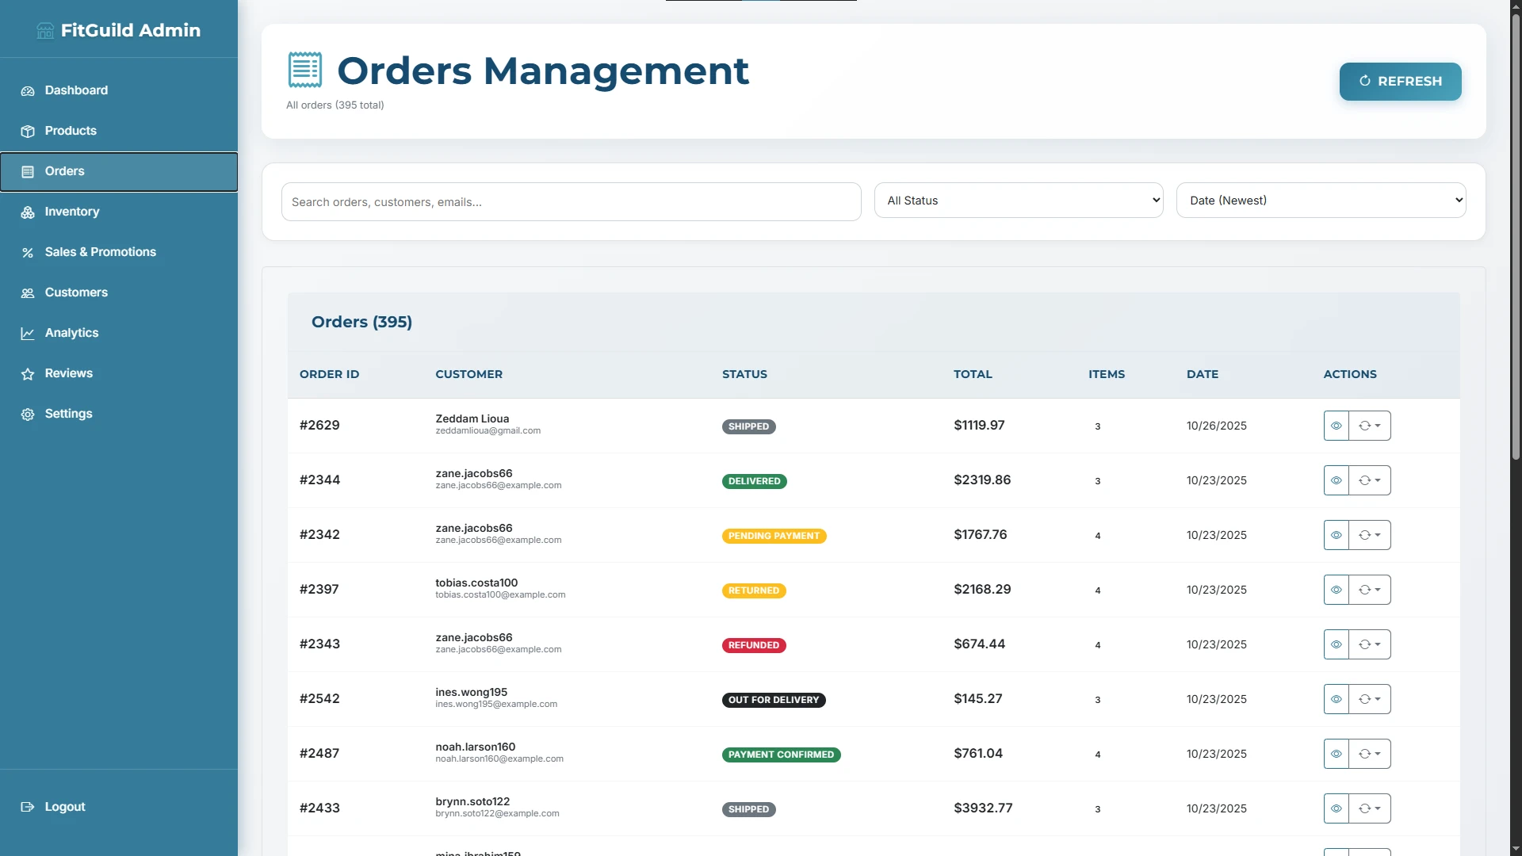
Task: Click the Products box icon in sidebar
Action: coord(28,132)
